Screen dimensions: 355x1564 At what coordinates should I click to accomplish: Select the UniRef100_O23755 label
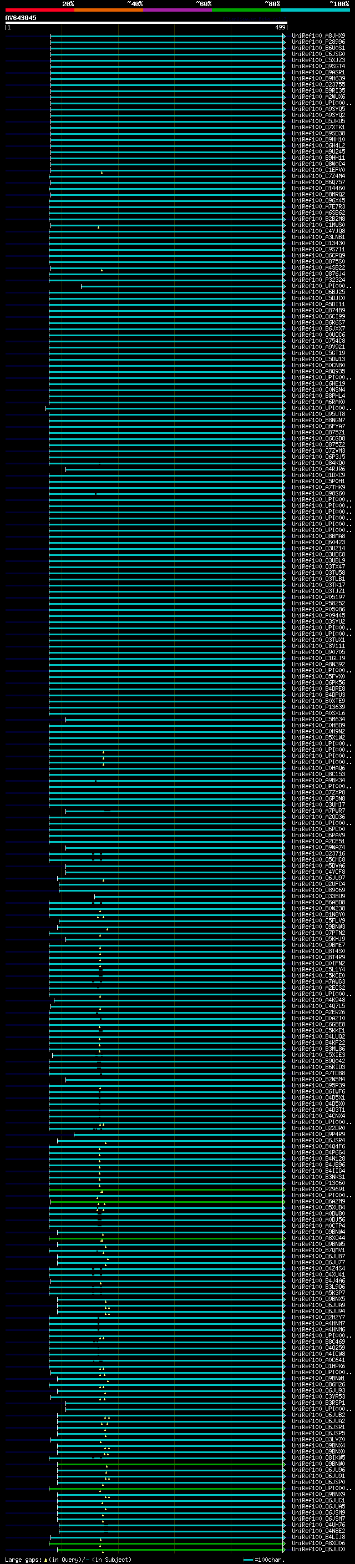tap(318, 84)
